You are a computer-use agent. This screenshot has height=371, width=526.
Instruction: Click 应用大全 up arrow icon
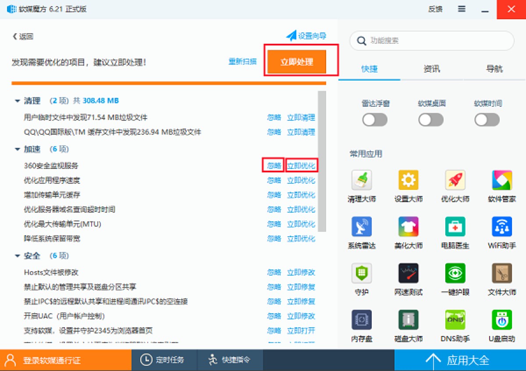click(x=433, y=360)
